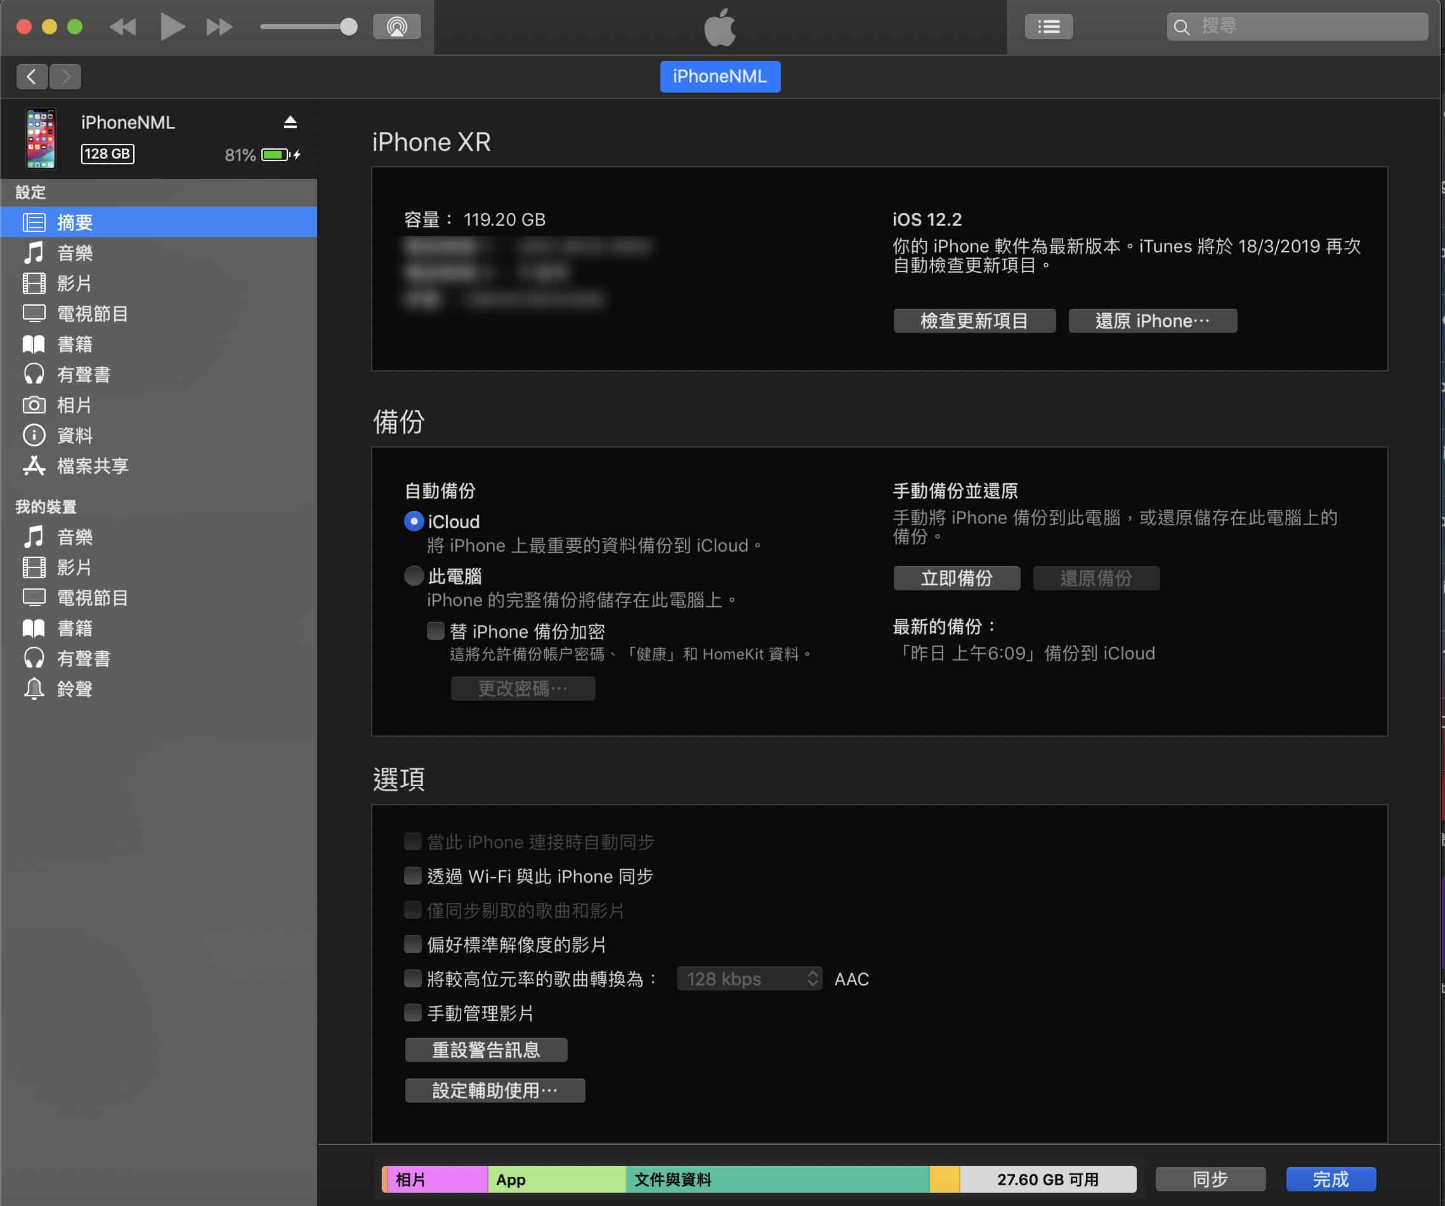Open 影片 under 設定 section
This screenshot has width=1445, height=1206.
click(158, 283)
